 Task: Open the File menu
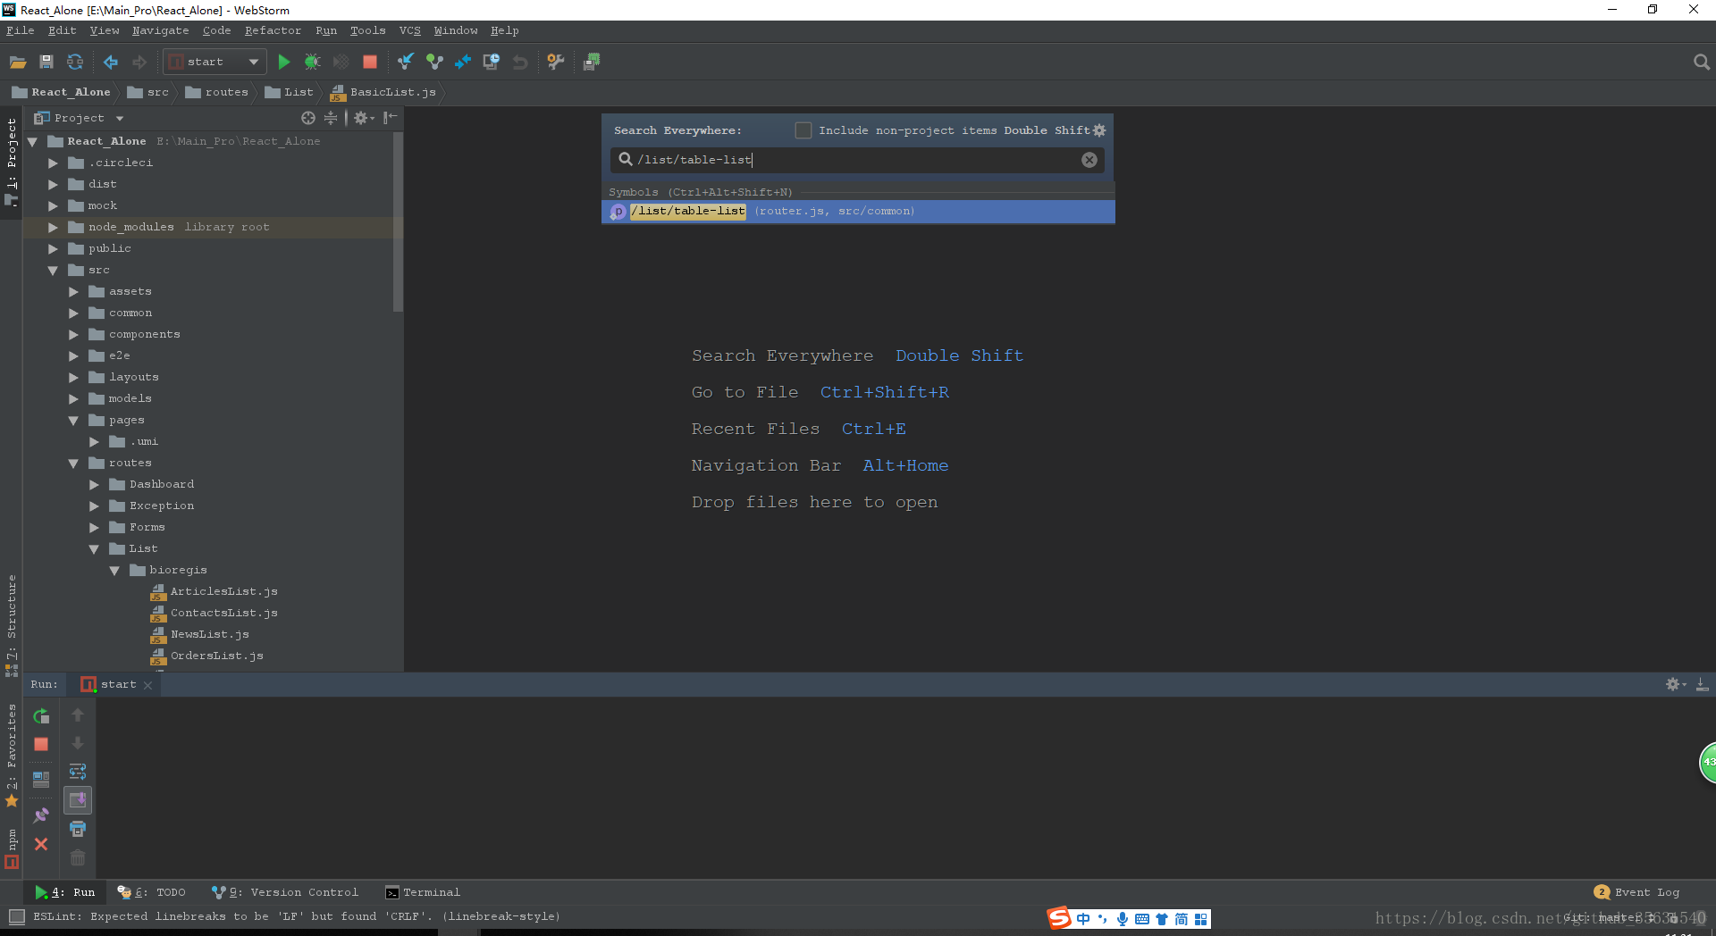[20, 30]
